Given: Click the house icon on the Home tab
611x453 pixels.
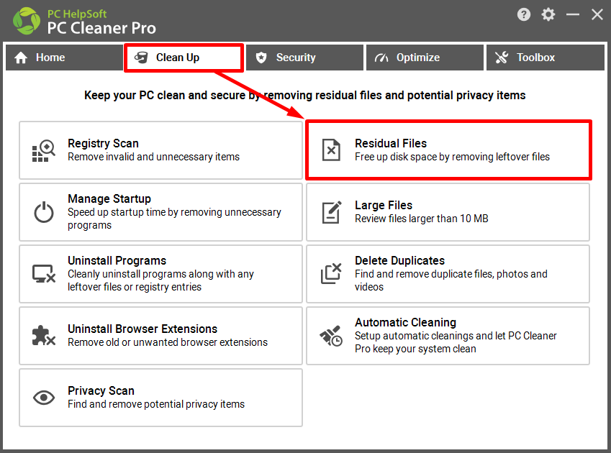Looking at the screenshot, I should tap(21, 58).
